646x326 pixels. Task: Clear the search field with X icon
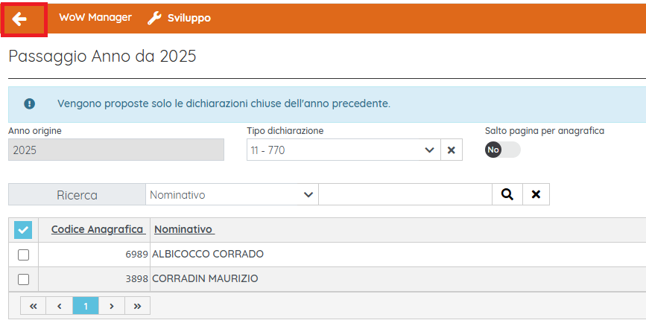point(536,195)
